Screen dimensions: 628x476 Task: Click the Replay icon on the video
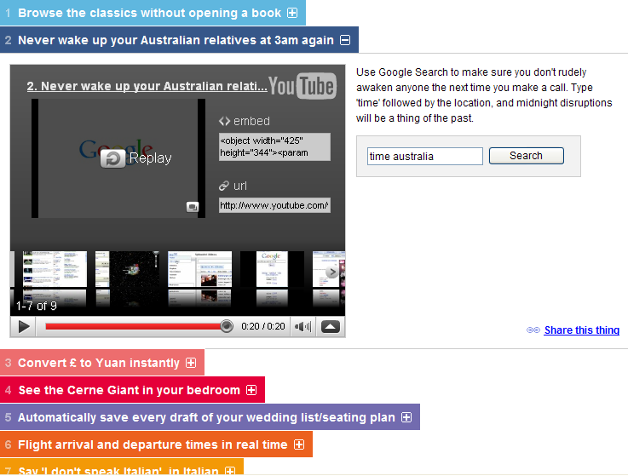pyautogui.click(x=113, y=158)
